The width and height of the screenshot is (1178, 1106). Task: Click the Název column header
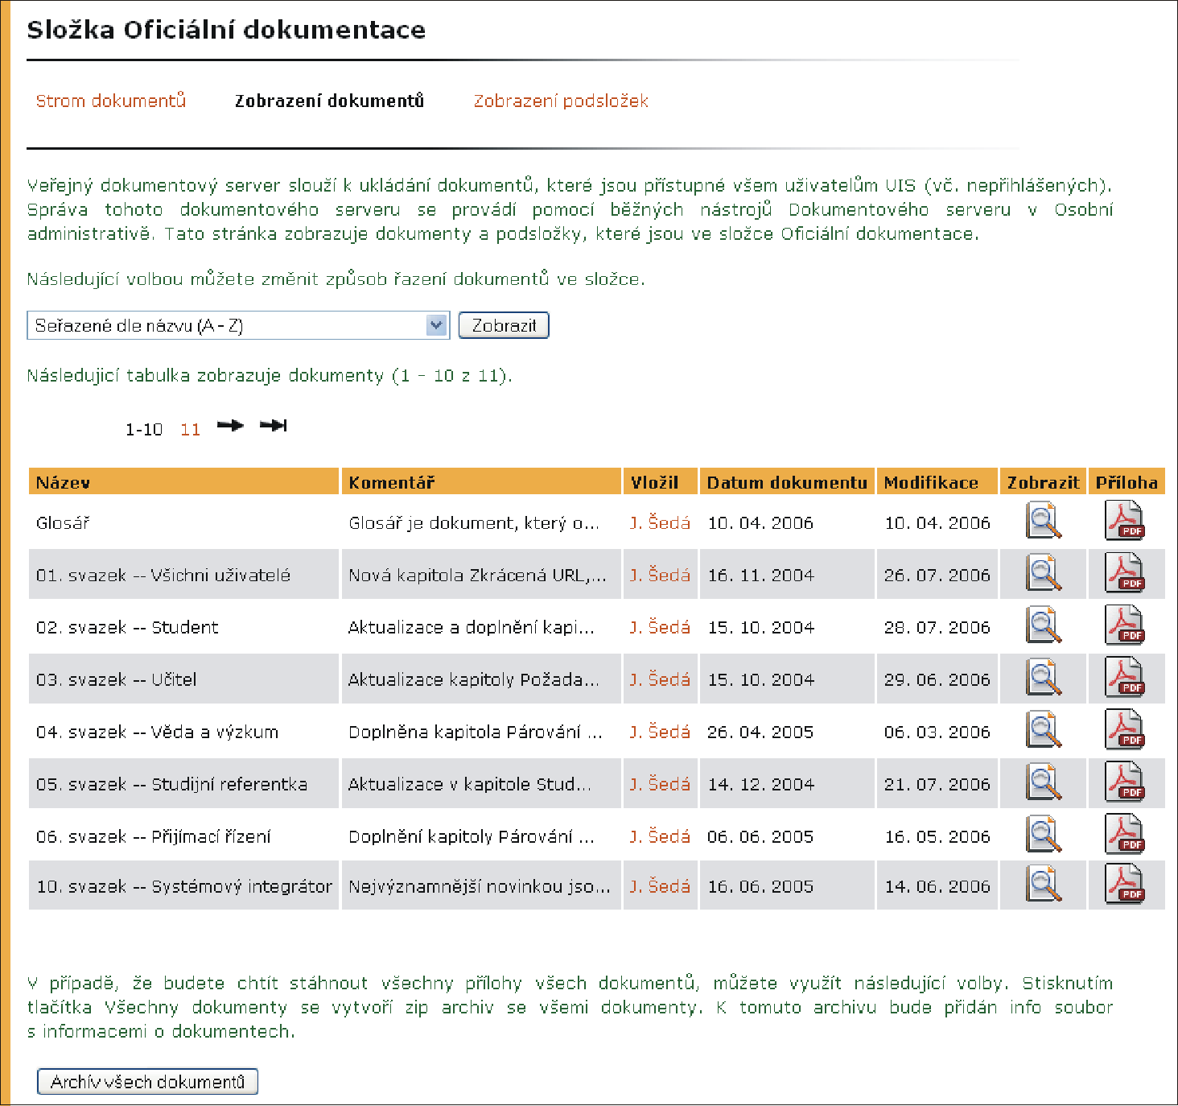pos(183,481)
